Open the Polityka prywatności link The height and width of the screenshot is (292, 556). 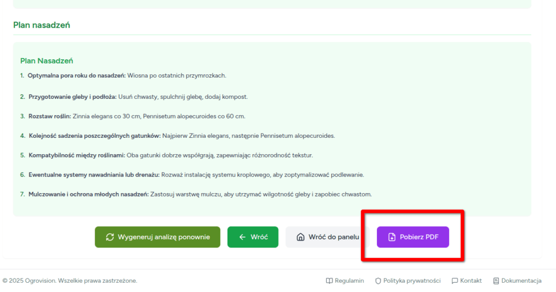[x=412, y=281]
